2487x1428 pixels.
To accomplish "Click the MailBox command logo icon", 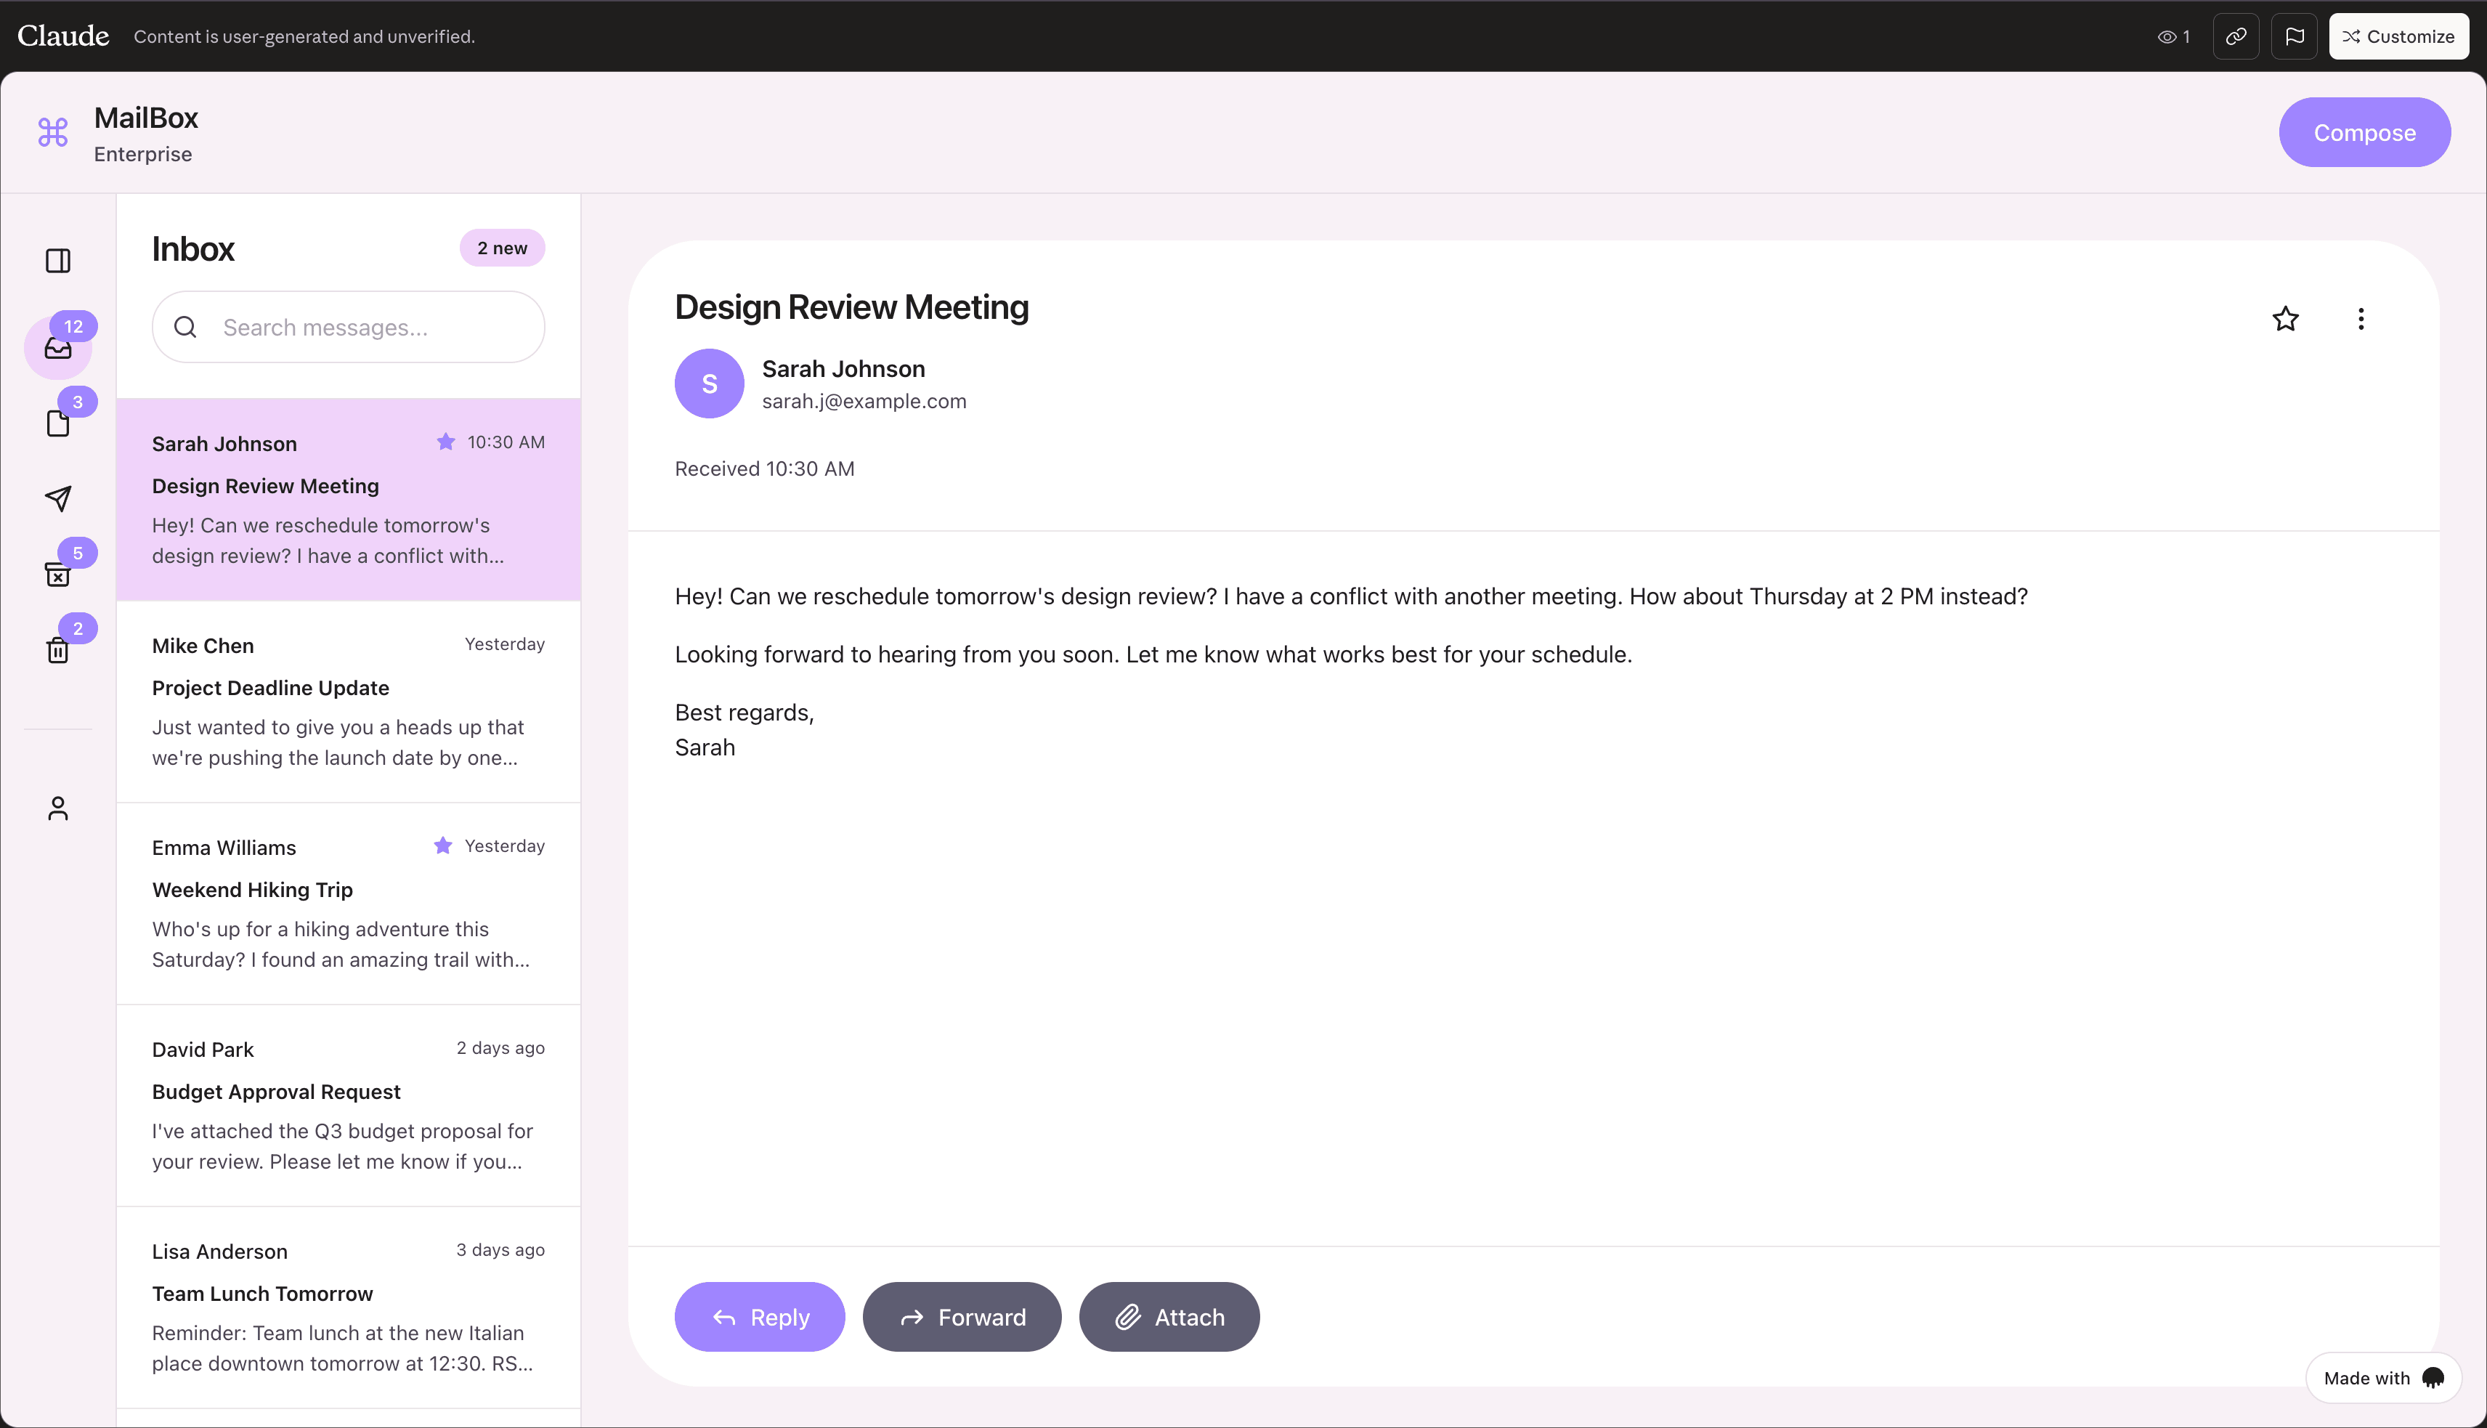I will point(53,132).
